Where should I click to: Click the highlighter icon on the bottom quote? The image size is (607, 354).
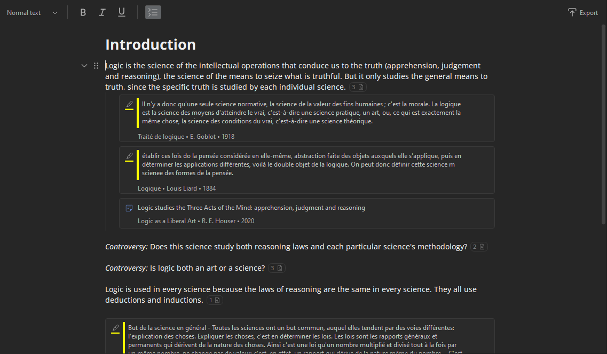(115, 328)
